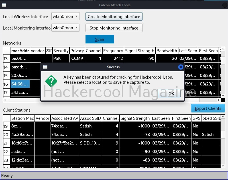Image resolution: width=228 pixels, height=180 pixels.
Task: Open the Local Monitoring Interface dropdown
Action: (66, 28)
